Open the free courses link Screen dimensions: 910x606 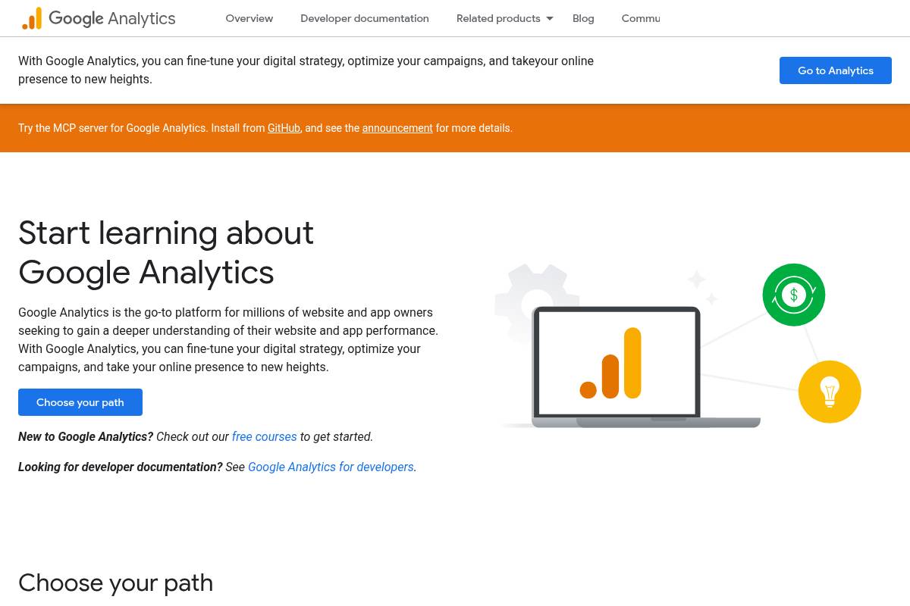click(x=264, y=436)
